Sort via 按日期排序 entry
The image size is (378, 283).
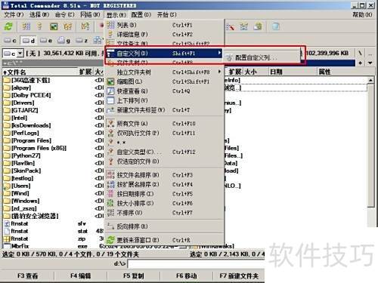pos(164,194)
